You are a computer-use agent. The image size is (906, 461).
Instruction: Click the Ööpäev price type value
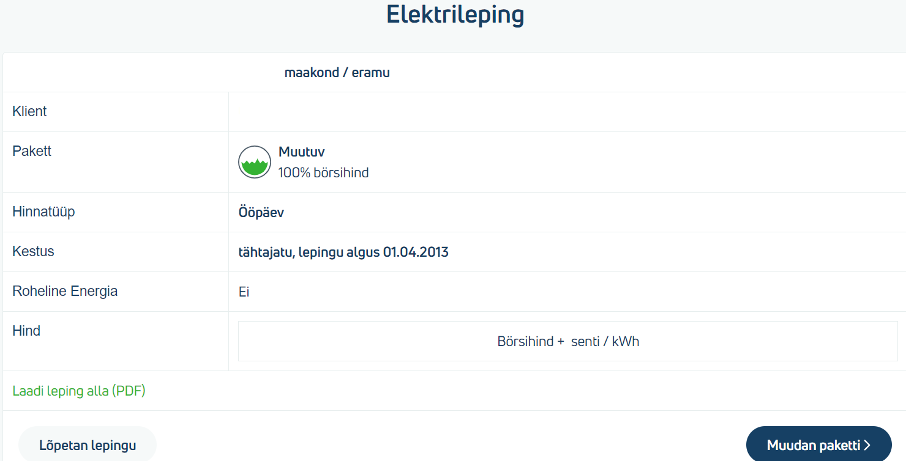click(261, 212)
